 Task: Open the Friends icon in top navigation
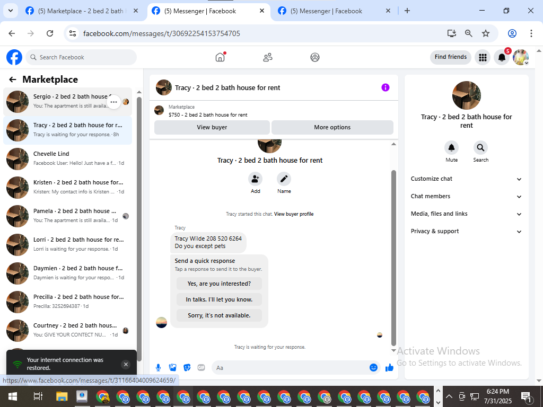click(268, 57)
